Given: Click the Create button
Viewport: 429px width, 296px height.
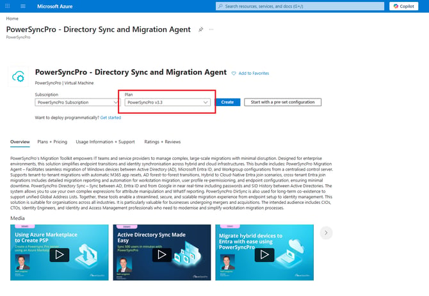Looking at the screenshot, I should (228, 102).
